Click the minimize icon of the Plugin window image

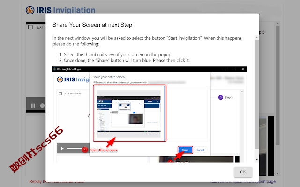[225, 69]
